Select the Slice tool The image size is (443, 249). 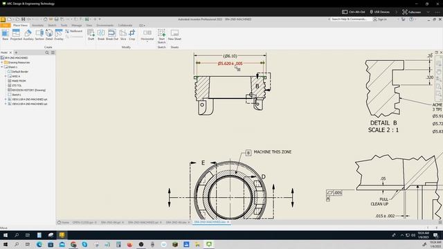pos(123,35)
